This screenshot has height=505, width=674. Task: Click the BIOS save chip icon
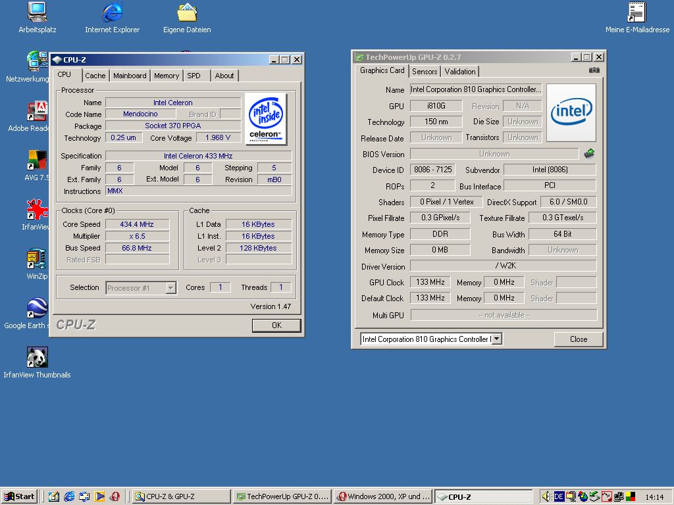(588, 154)
